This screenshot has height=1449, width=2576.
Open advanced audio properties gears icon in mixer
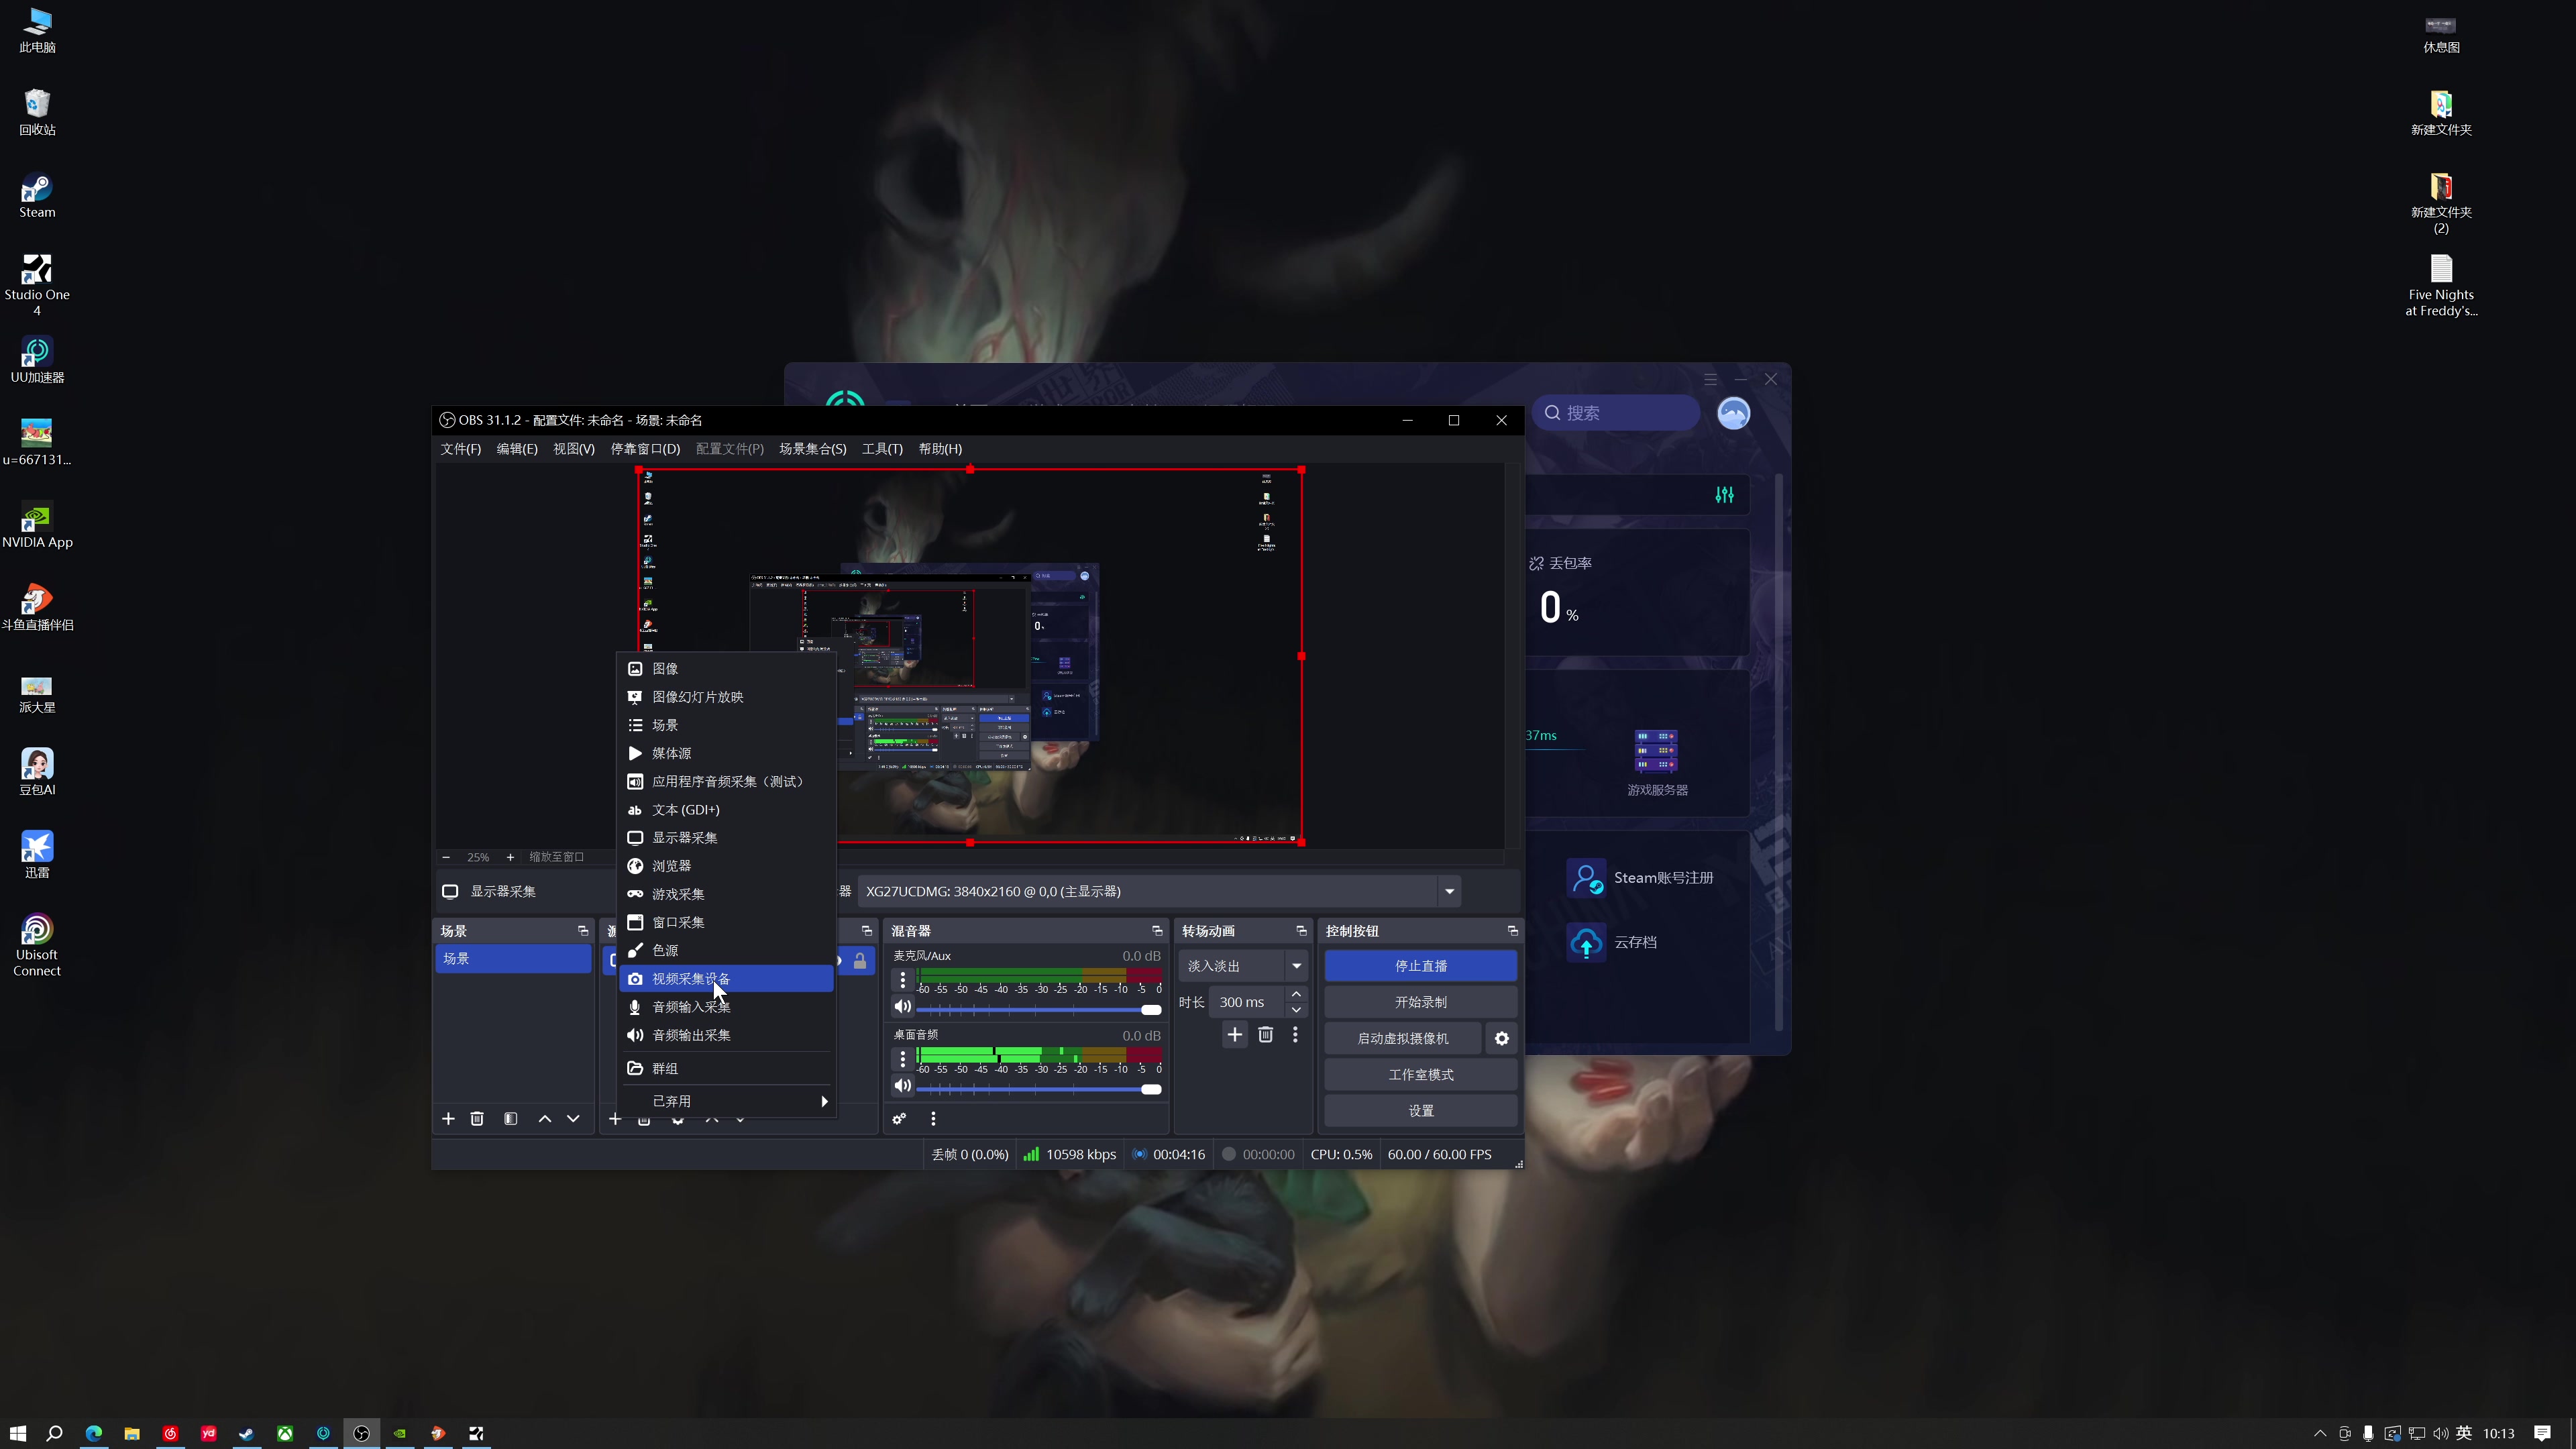899,1119
